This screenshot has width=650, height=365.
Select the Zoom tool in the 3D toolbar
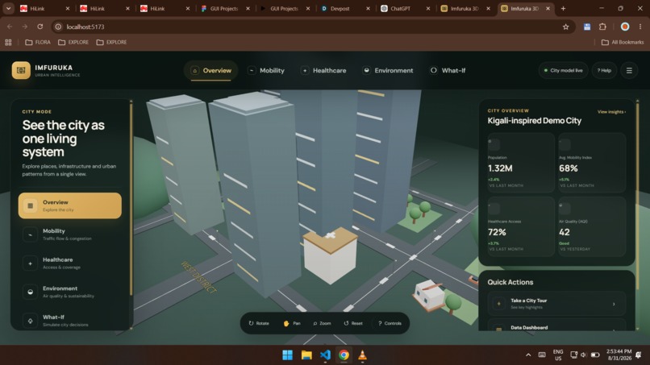click(x=322, y=323)
